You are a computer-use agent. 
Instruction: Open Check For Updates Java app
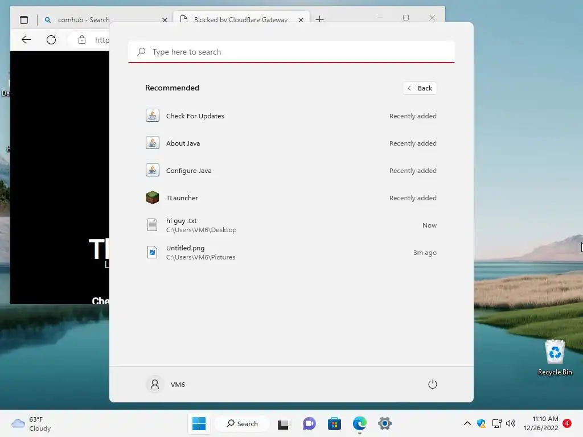point(291,116)
